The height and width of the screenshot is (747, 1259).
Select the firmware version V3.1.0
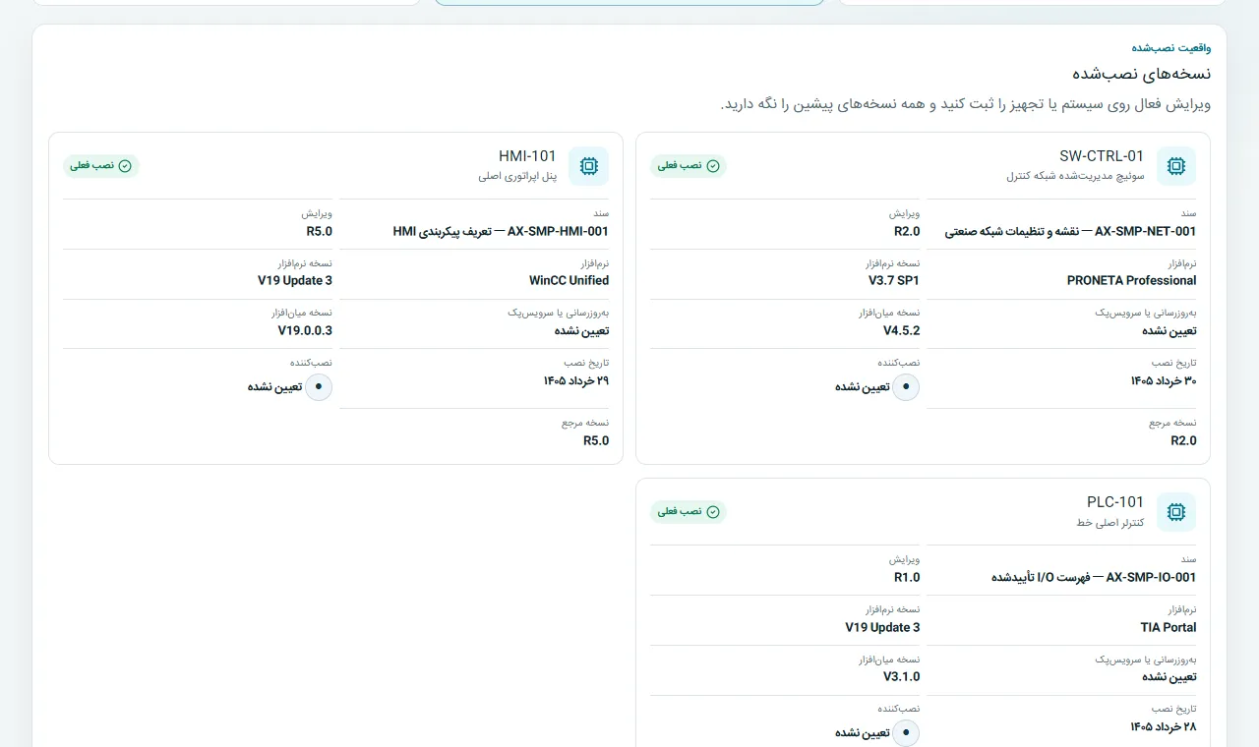pos(902,677)
